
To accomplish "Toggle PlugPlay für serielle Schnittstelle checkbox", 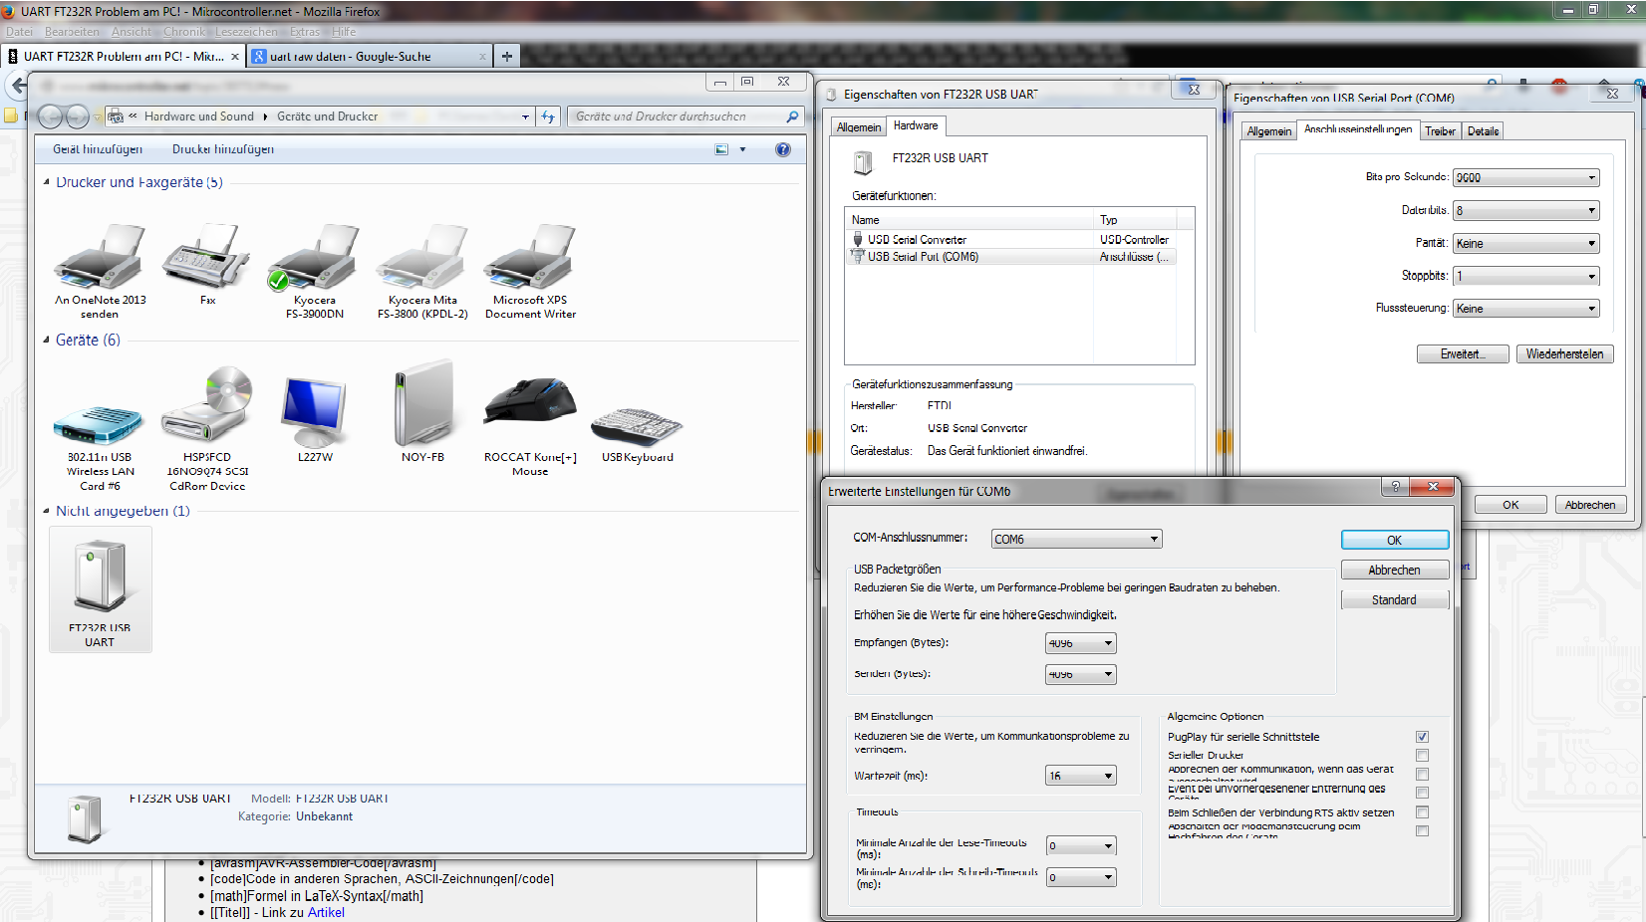I will point(1422,737).
